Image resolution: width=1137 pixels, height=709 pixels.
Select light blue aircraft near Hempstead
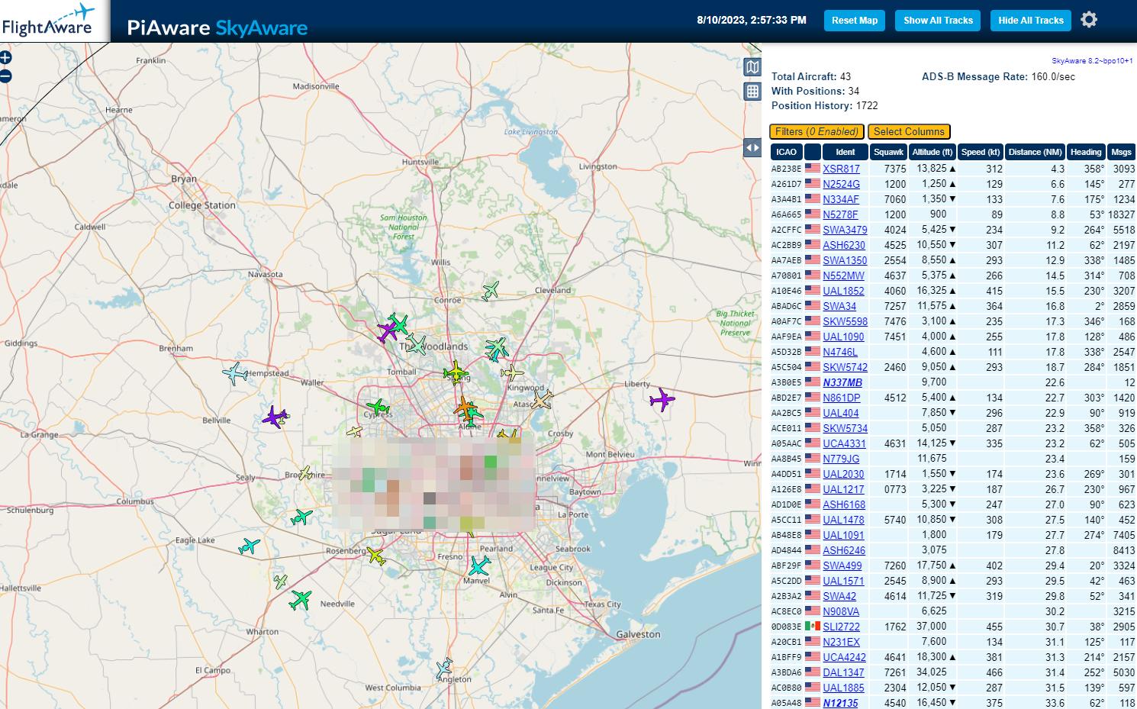tap(235, 373)
